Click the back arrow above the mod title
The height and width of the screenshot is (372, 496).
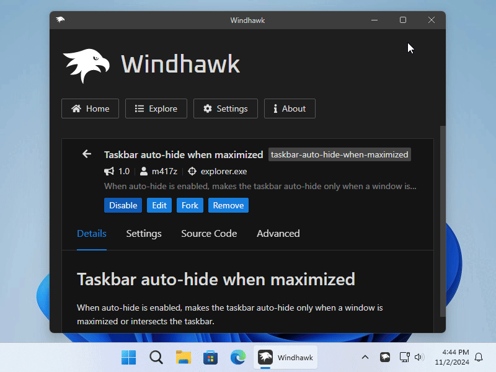click(x=86, y=153)
